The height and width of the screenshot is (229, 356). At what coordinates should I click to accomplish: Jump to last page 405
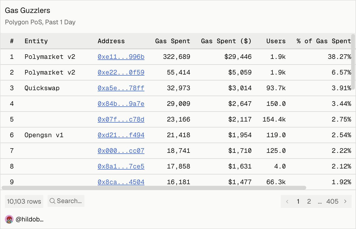pos(332,201)
